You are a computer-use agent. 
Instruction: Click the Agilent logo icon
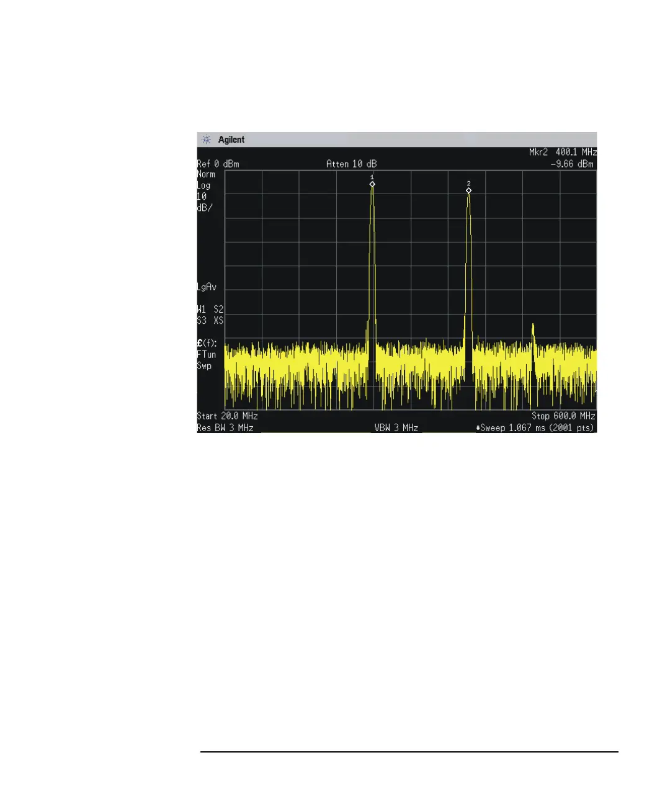(207, 140)
